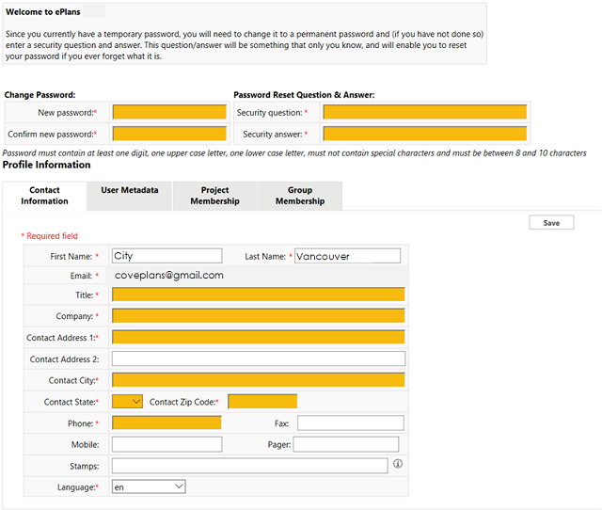Open the Contact State dropdown
The height and width of the screenshot is (510, 602).
(x=127, y=402)
